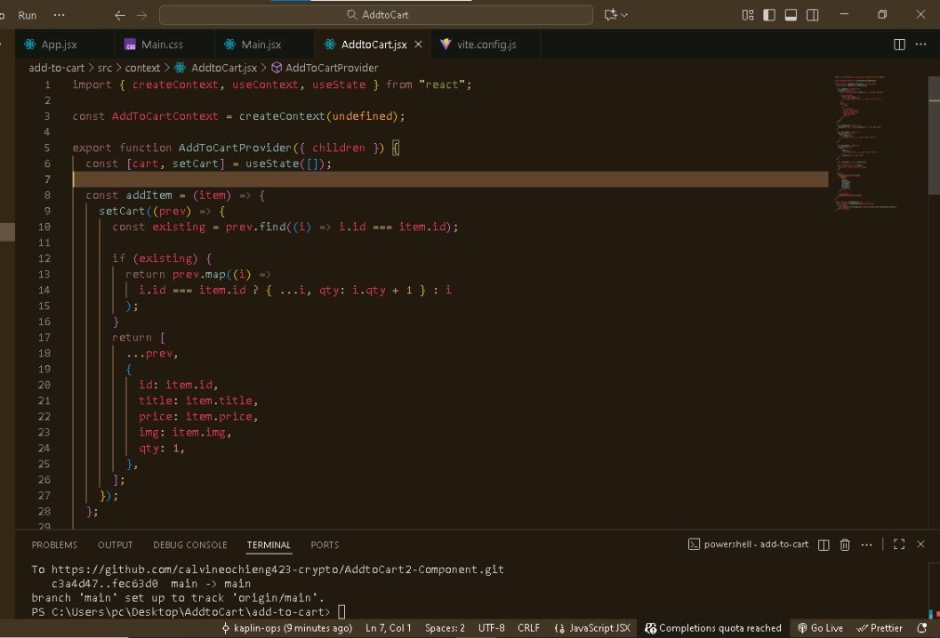Screen dimensions: 940x638
Task: Change indentation via Spaces: 2
Action: tap(445, 628)
